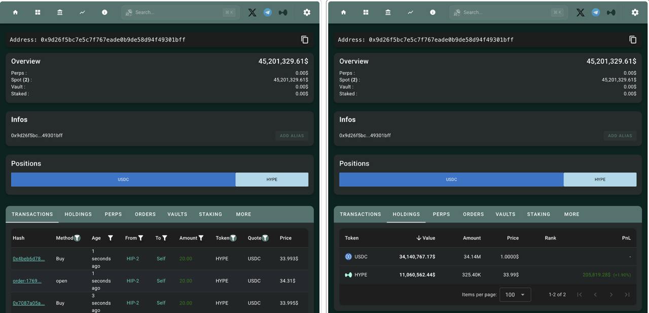Open the dashboard grid icon in the right panel
Image resolution: width=649 pixels, height=313 pixels.
pos(366,12)
